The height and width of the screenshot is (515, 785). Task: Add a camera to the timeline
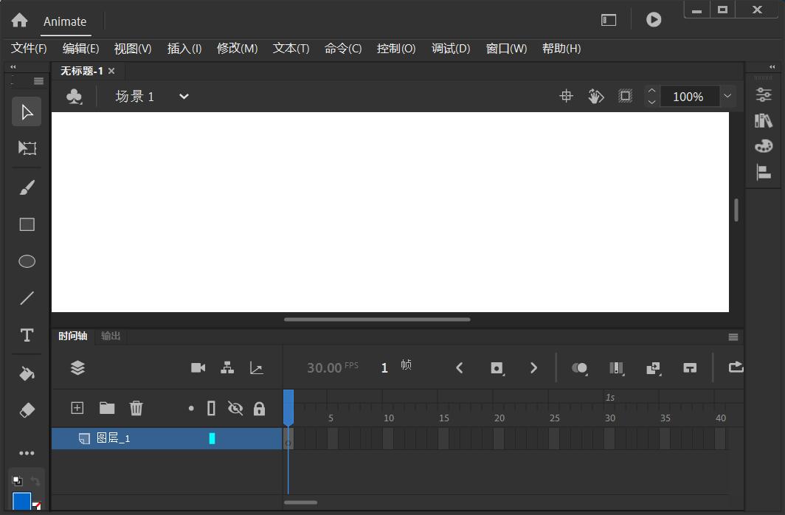tap(198, 367)
